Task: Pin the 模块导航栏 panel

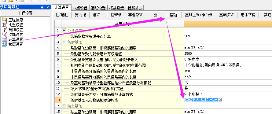Action: 42,7
